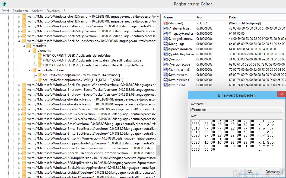Screen dimensions: 286x178
Task: Click binary icon of @xmlns:wcm value
Action: tap(166, 75)
